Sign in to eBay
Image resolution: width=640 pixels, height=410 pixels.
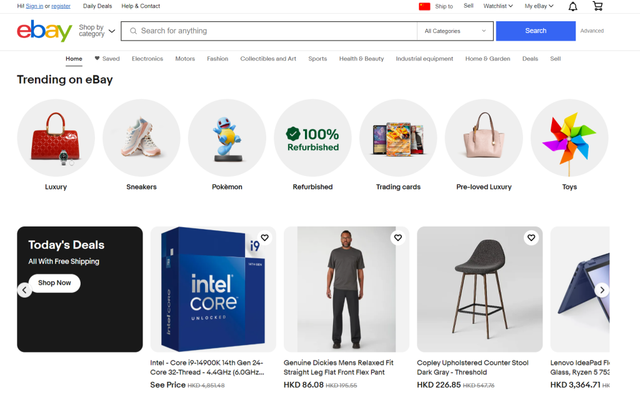[x=34, y=6]
